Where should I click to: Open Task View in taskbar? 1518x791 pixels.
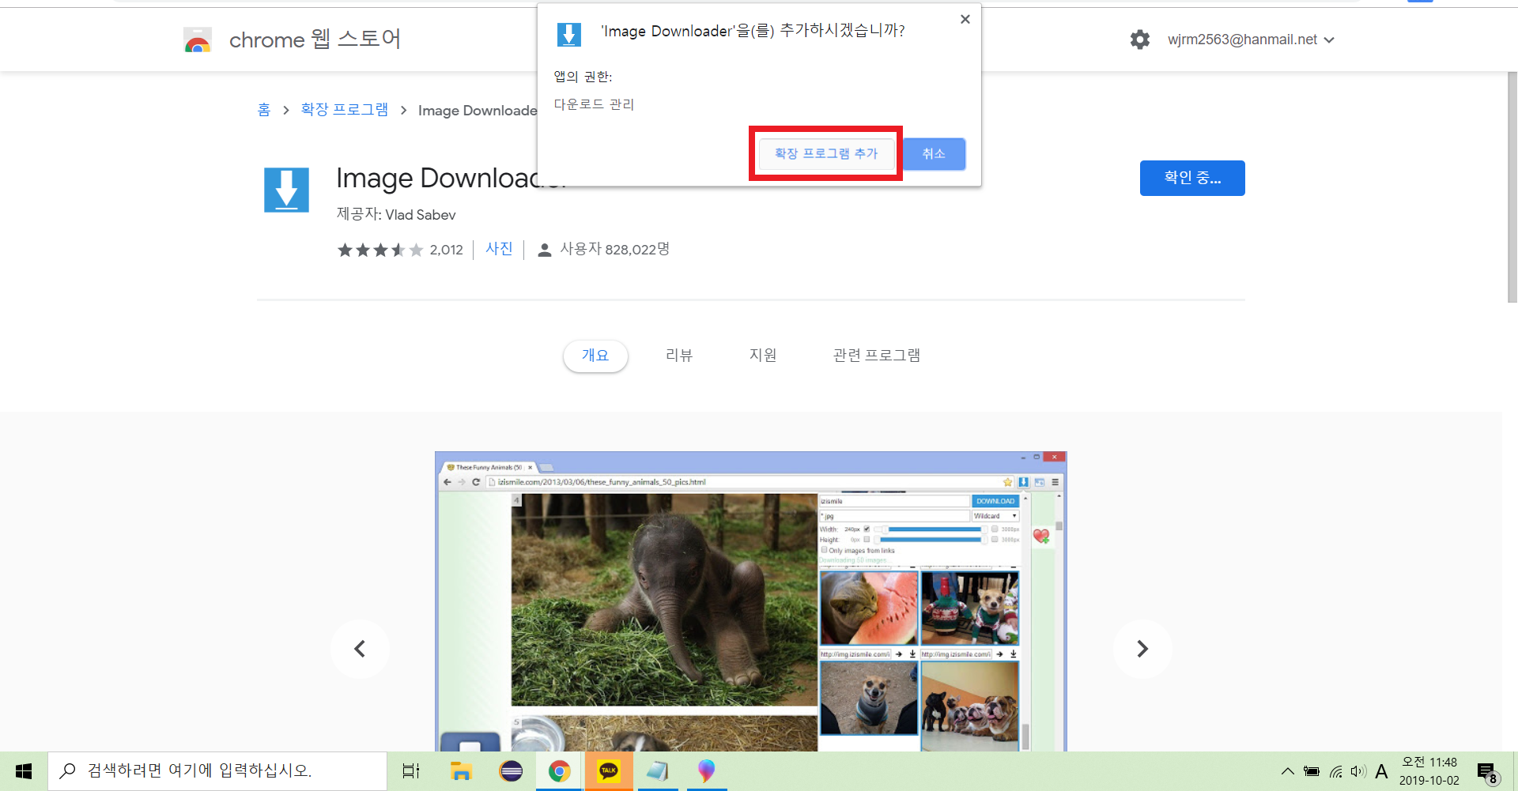pyautogui.click(x=411, y=771)
